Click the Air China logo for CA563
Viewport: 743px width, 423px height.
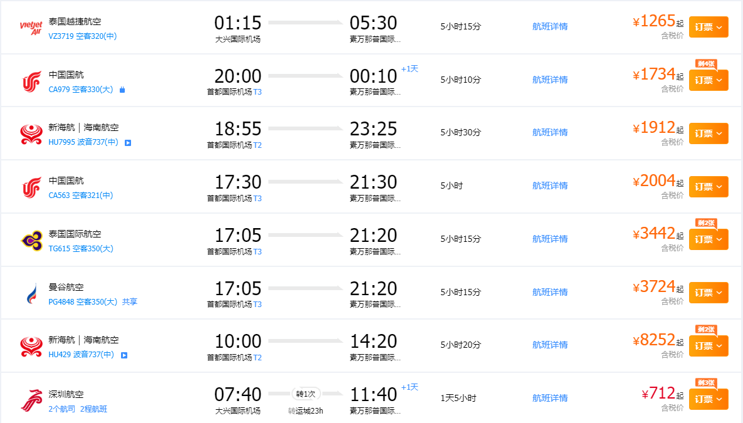point(31,187)
